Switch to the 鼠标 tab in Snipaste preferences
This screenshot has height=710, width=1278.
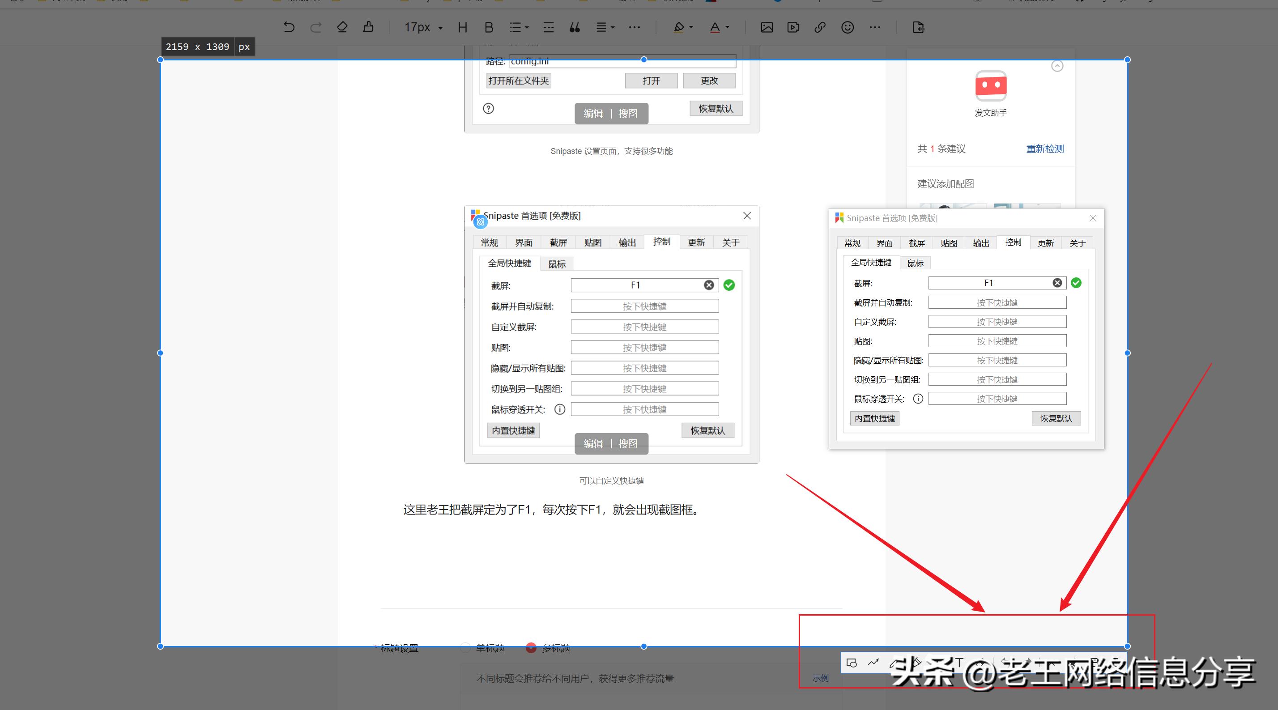click(557, 264)
